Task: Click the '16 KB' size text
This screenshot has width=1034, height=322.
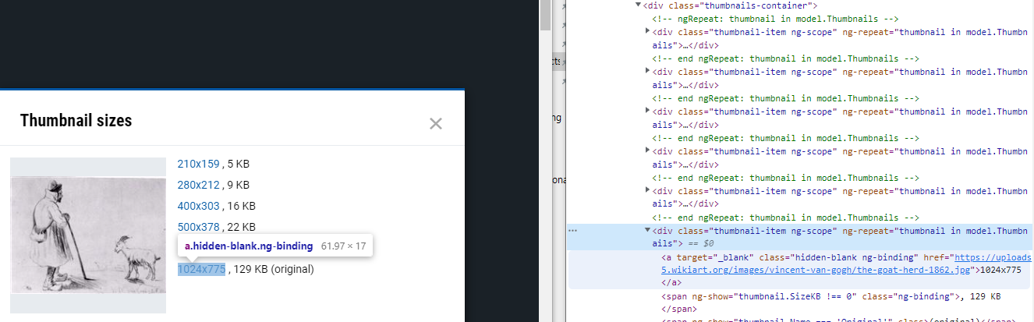Action: coord(242,206)
